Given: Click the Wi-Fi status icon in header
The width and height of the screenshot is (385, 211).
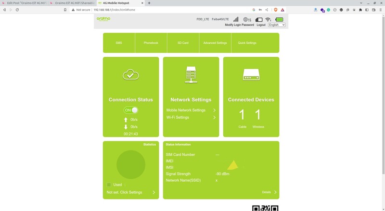Looking at the screenshot, I should click(268, 19).
